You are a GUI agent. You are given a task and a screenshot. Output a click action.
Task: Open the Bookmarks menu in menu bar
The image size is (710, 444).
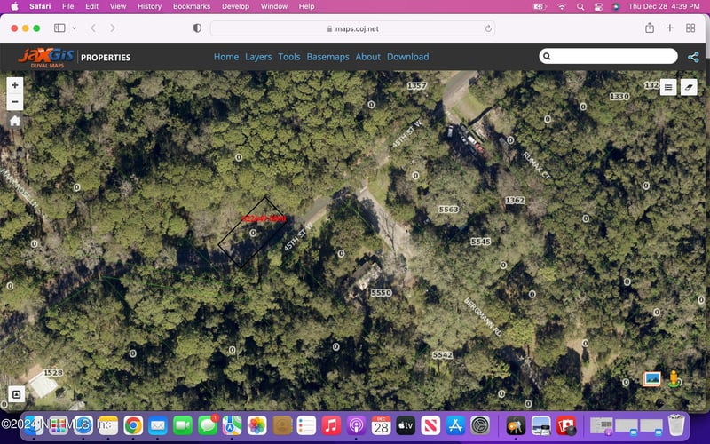[x=192, y=6]
